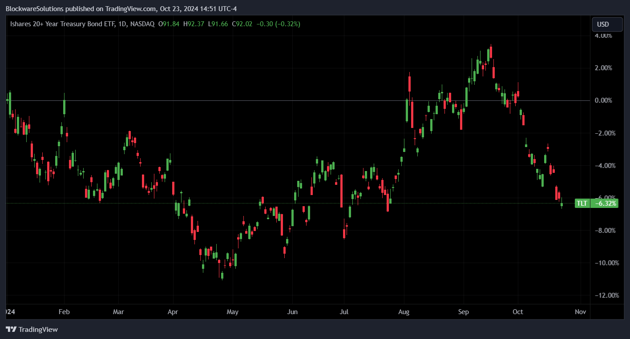630x339 pixels.
Task: Click the Sep label on time axis
Action: 464,312
